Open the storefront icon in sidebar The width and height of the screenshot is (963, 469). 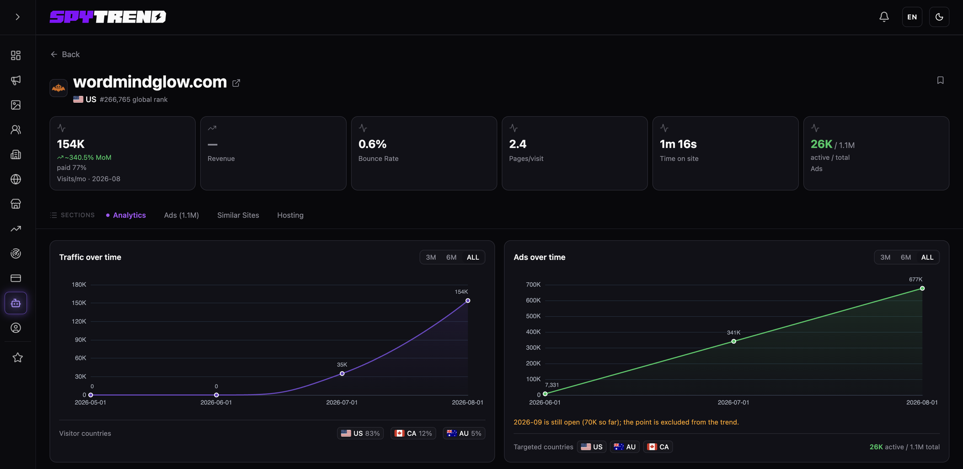[x=16, y=204]
